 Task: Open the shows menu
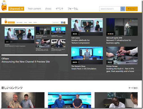[x=48, y=9]
